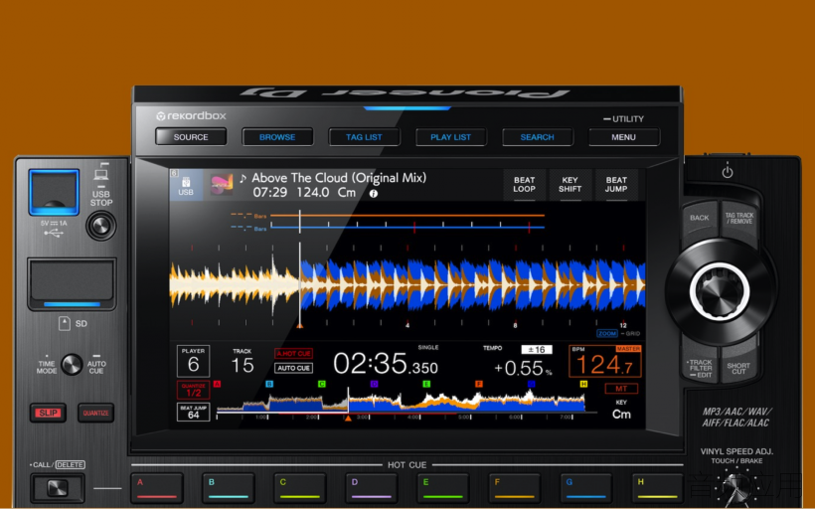Click the TAG TRACK / REMOVE button

(x=739, y=219)
